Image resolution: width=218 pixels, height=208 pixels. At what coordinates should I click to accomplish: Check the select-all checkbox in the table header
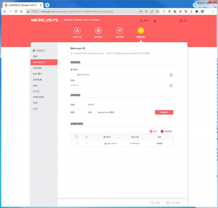tap(77, 136)
